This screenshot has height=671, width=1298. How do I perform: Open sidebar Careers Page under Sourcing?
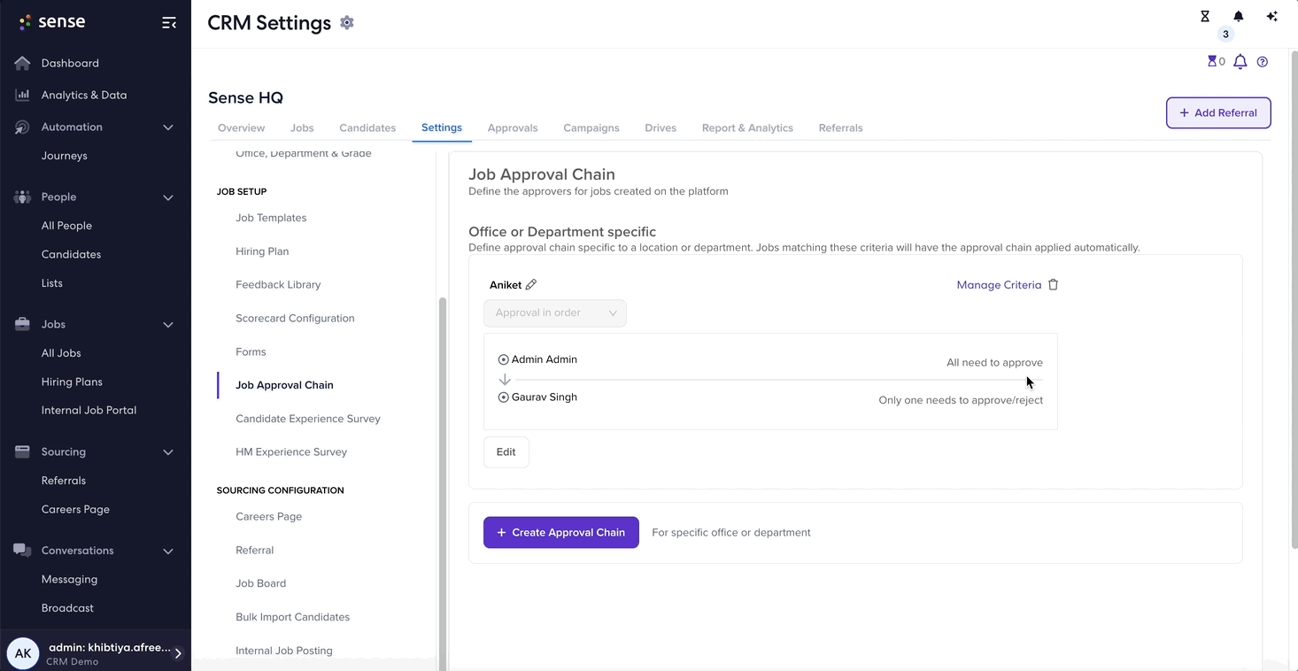75,510
